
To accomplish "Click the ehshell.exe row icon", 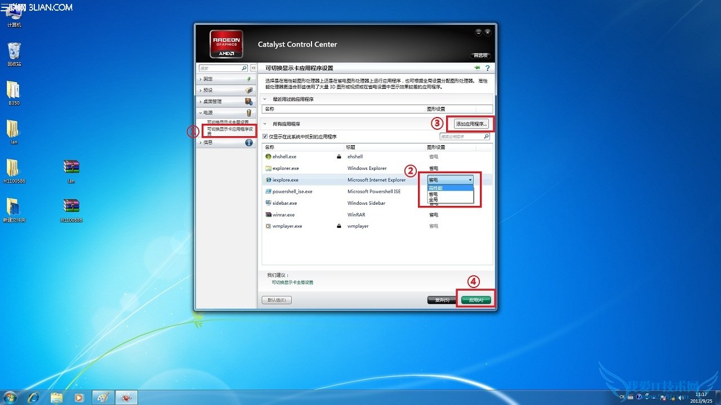I will [269, 156].
